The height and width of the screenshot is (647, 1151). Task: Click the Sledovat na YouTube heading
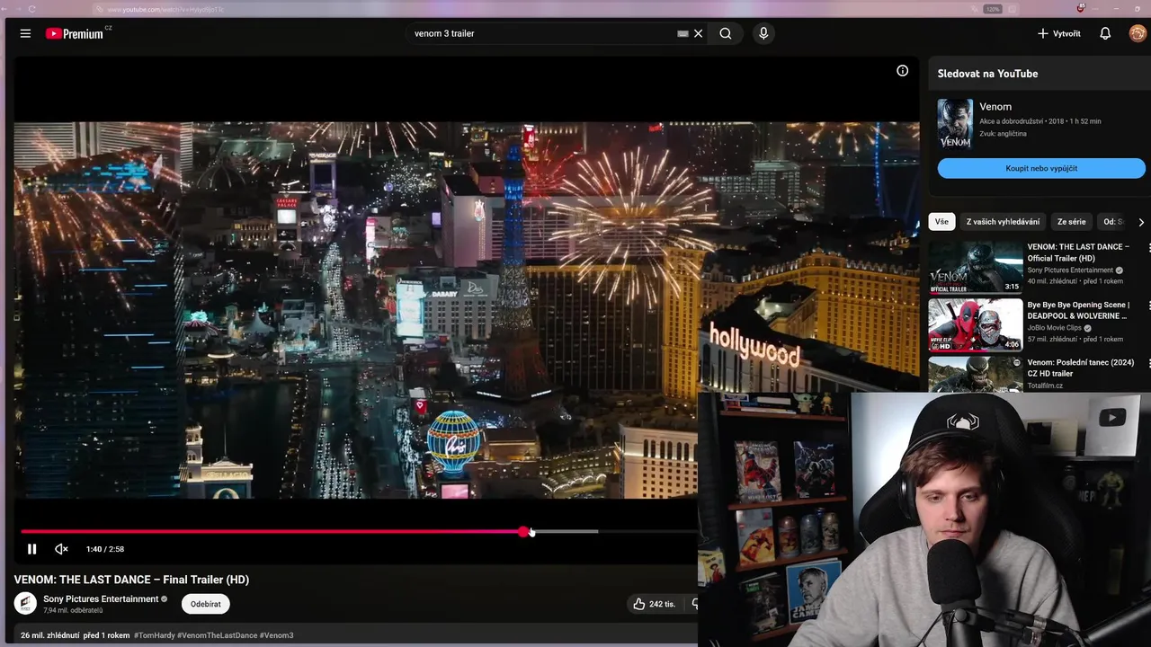click(x=987, y=74)
